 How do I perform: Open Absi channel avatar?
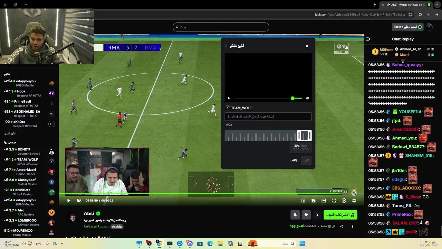coord(73,218)
